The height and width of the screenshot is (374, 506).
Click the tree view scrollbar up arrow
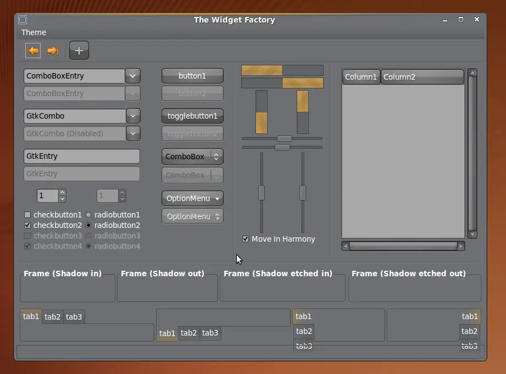pyautogui.click(x=472, y=72)
